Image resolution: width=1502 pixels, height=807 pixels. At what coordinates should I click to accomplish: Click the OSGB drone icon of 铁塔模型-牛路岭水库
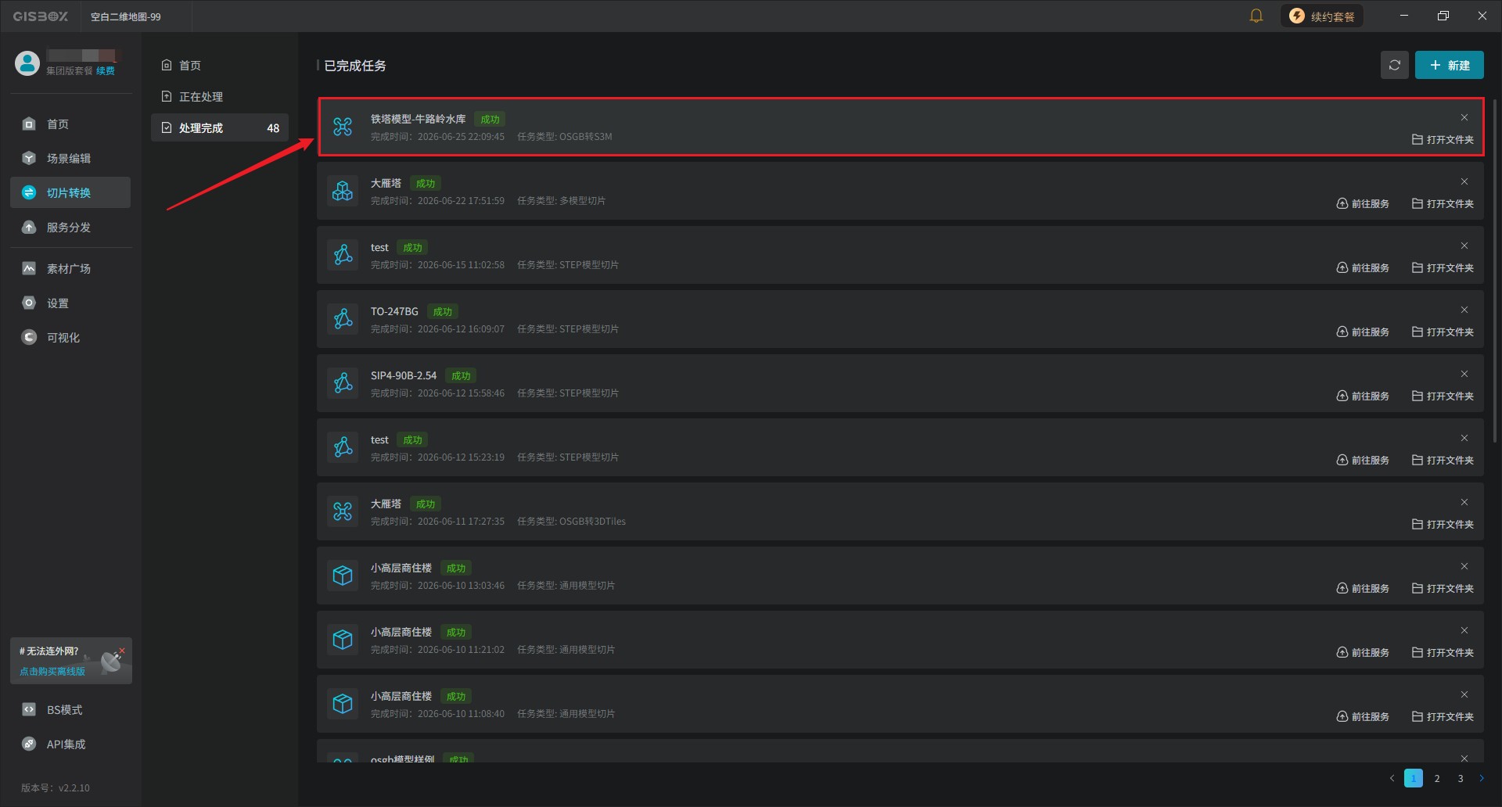click(343, 127)
